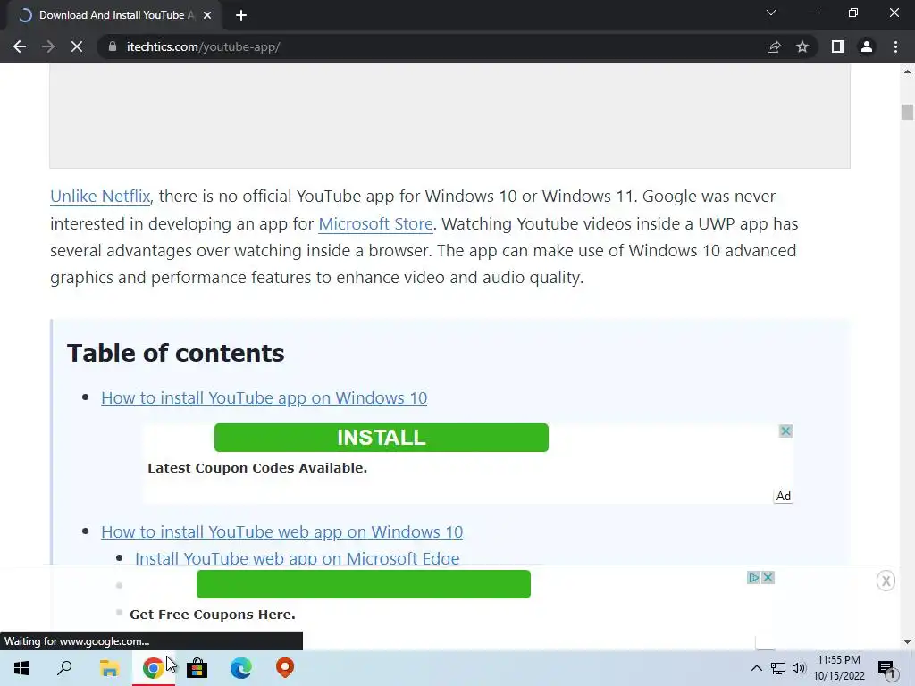Go back to the previous page
The width and height of the screenshot is (915, 686).
point(20,46)
